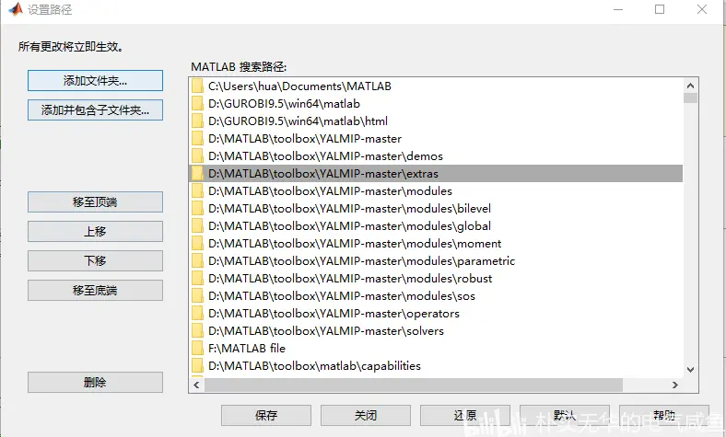Click folder icon beside modules\global
The height and width of the screenshot is (437, 726).
(x=198, y=226)
